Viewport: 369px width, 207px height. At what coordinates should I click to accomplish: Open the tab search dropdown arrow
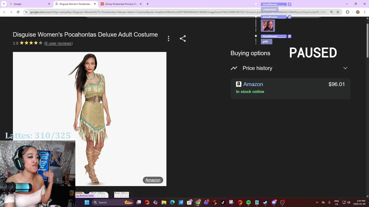click(4, 4)
